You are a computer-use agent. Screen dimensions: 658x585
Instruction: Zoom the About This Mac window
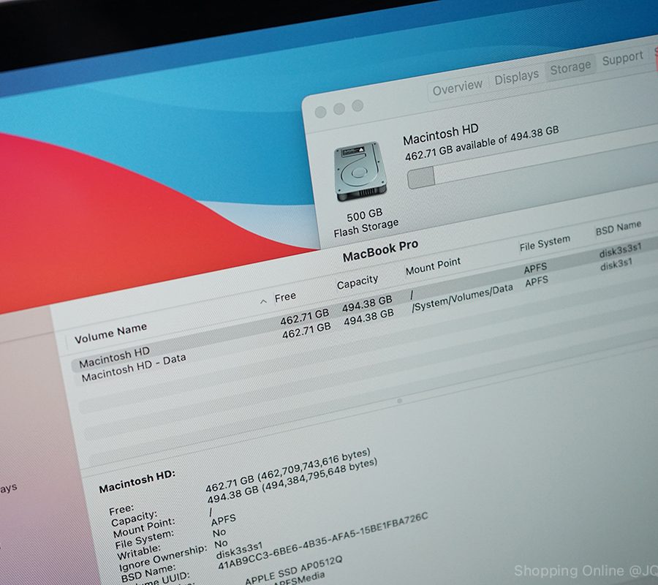(x=358, y=105)
